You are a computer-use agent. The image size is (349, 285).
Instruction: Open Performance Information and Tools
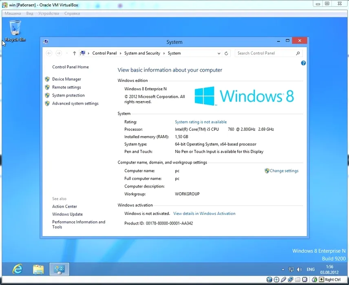[x=79, y=224]
